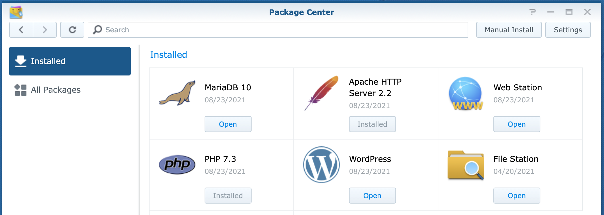
Task: Open Package Center Settings
Action: [x=568, y=30]
